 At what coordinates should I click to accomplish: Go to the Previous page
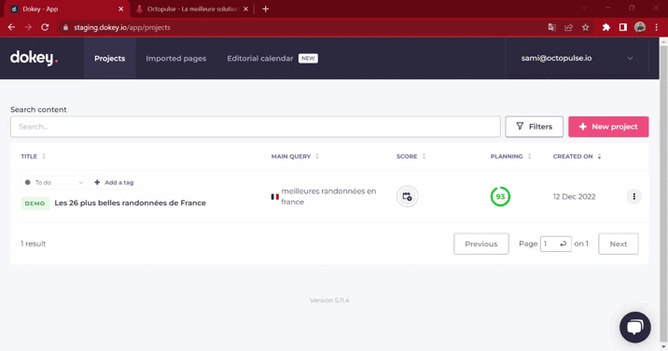click(481, 244)
